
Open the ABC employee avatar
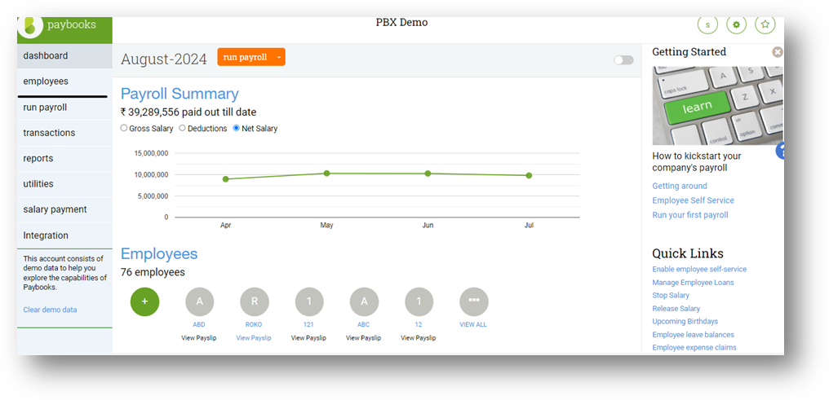364,301
